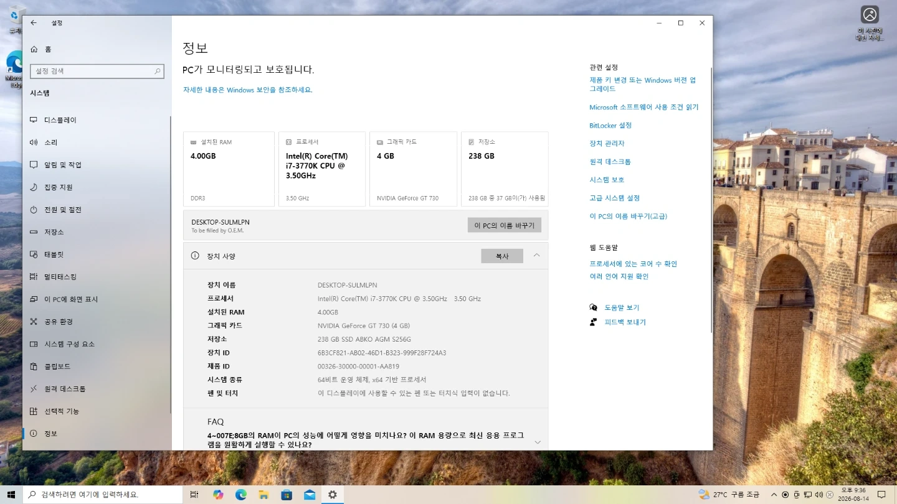Open the notification center icon

pyautogui.click(x=881, y=495)
